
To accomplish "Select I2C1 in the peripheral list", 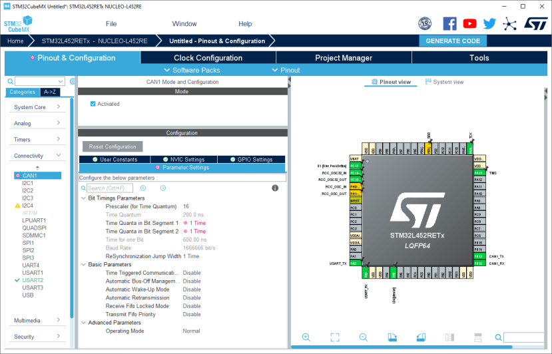I will pos(27,183).
